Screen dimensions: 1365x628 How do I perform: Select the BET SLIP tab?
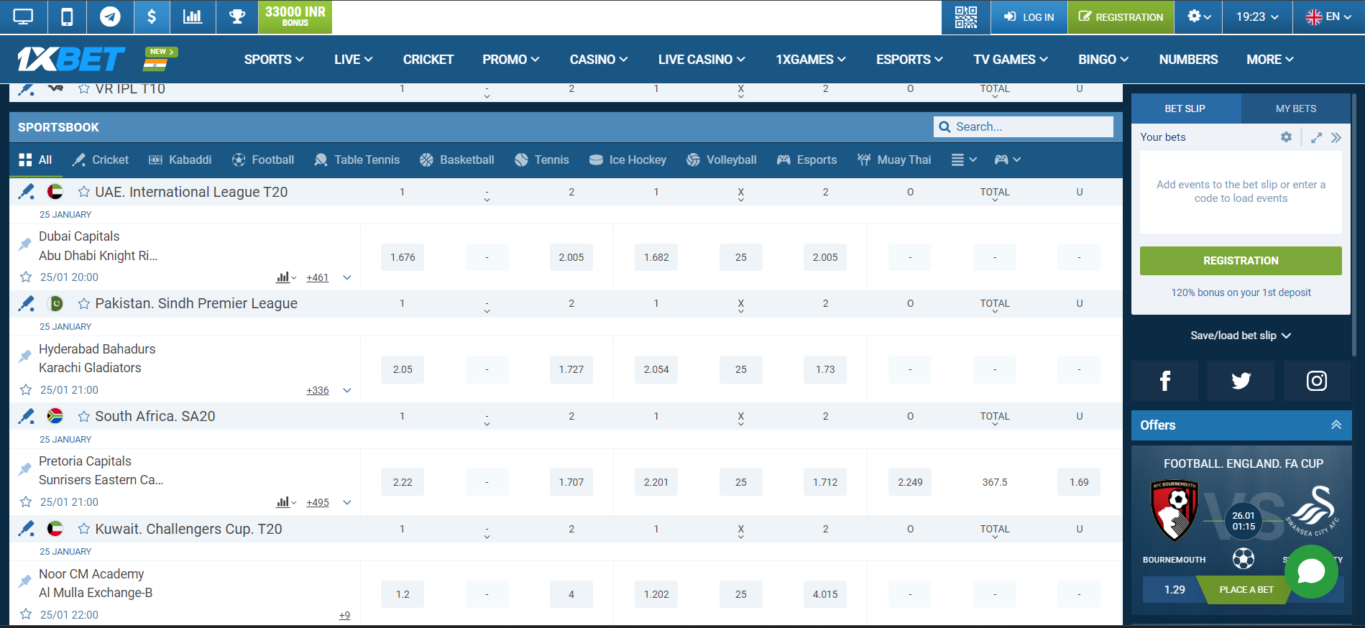point(1185,108)
